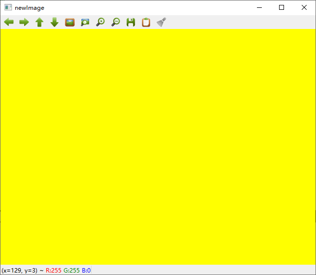The height and width of the screenshot is (275, 316).
Task: Click the G:255 value in status bar
Action: (71, 271)
